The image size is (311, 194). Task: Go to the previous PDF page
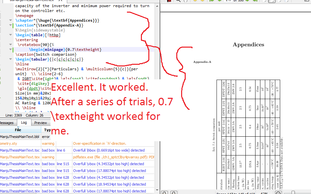coord(219,1)
